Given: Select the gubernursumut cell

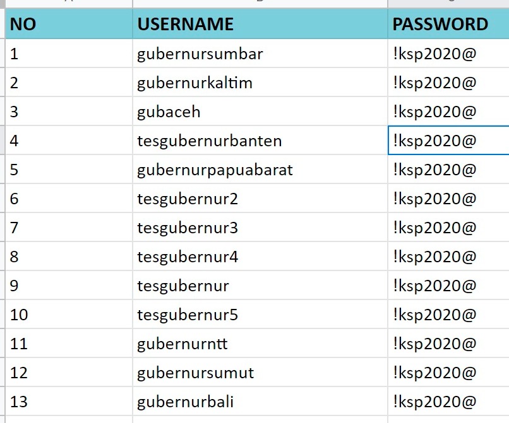Looking at the screenshot, I should tap(260, 373).
